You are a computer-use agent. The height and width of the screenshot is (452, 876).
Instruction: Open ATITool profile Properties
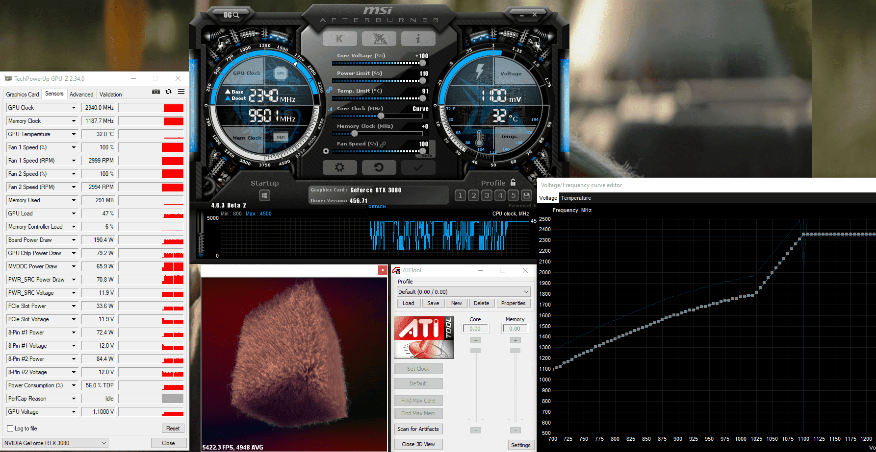(x=514, y=303)
